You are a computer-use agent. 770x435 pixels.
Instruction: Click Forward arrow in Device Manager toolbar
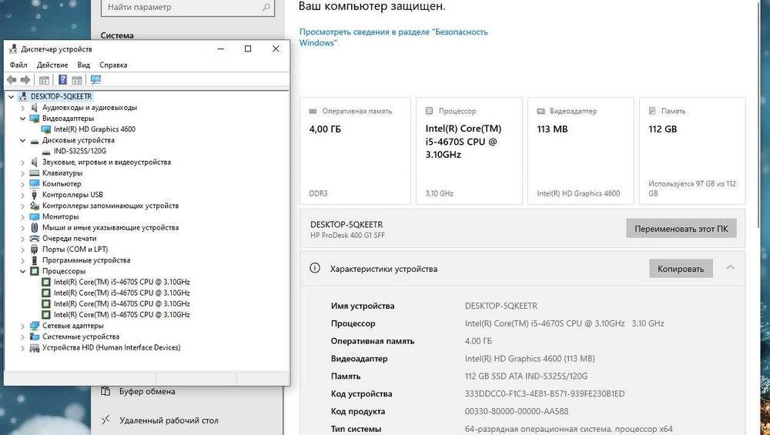[25, 79]
